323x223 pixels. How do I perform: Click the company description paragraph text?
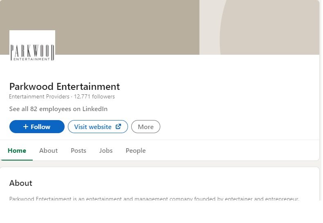point(154,199)
